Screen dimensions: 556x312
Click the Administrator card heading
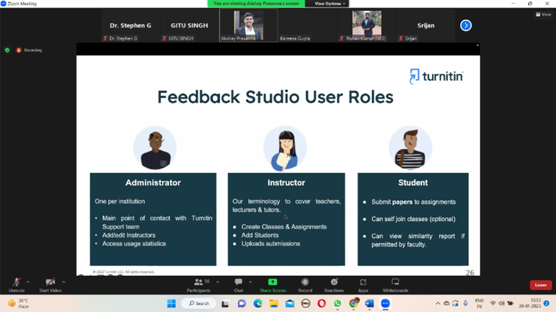153,183
